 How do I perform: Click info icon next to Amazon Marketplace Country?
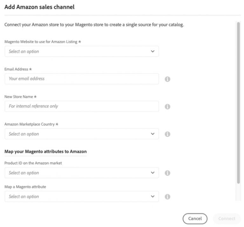point(167,134)
